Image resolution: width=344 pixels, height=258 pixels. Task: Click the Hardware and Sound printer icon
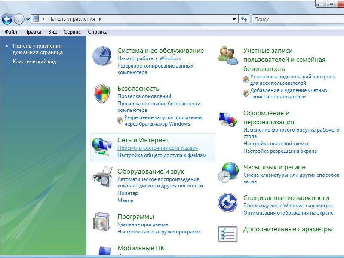point(102,175)
